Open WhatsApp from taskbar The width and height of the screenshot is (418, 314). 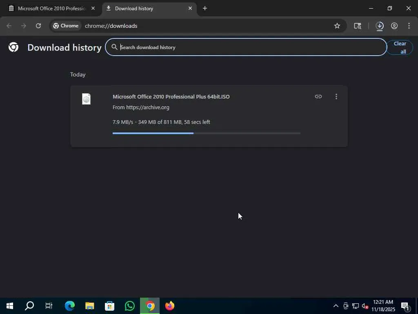129,306
